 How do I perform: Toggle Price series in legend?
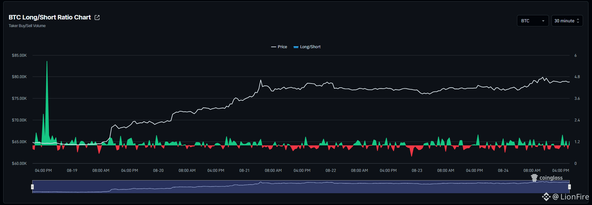tap(279, 47)
